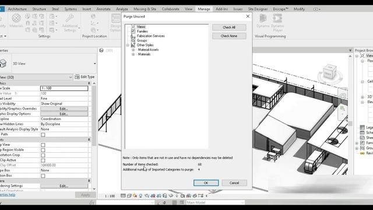Click the Schedules icon in Project Browser
This screenshot has width=373, height=210.
point(362,132)
